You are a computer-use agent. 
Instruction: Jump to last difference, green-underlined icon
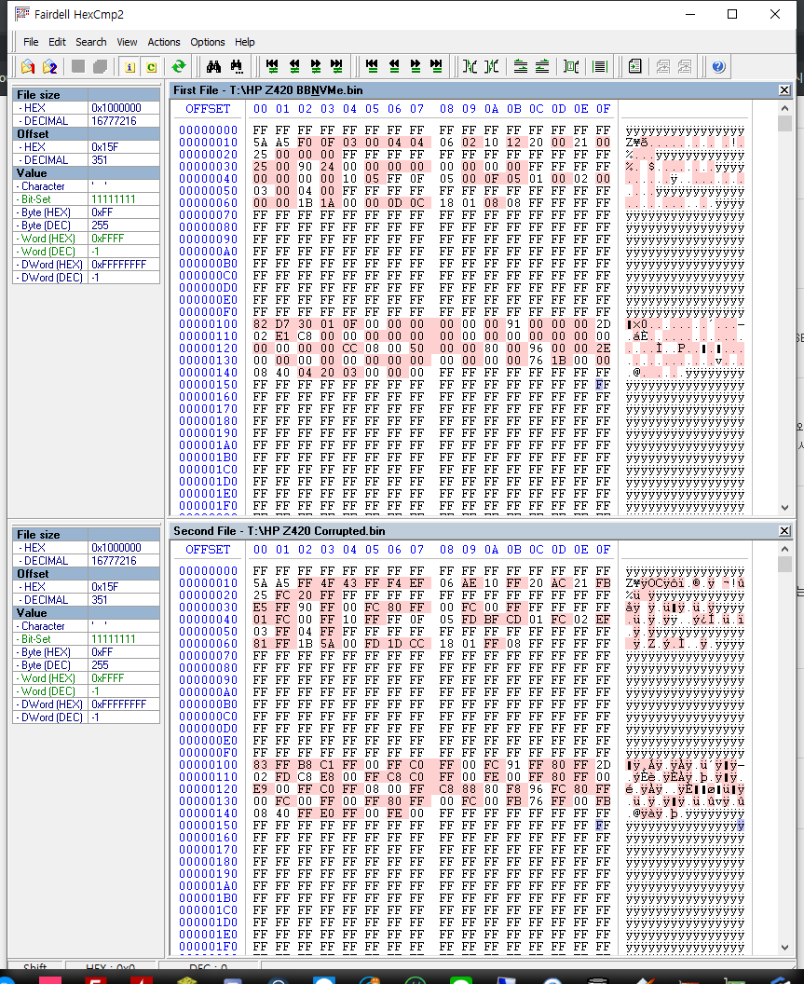(x=337, y=66)
